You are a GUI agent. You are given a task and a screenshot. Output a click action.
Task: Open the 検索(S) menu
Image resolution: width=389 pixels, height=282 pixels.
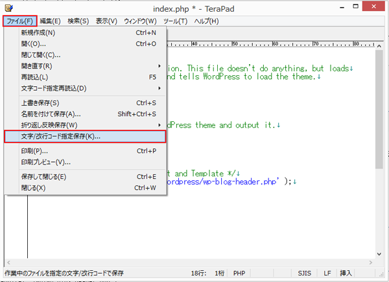[78, 21]
